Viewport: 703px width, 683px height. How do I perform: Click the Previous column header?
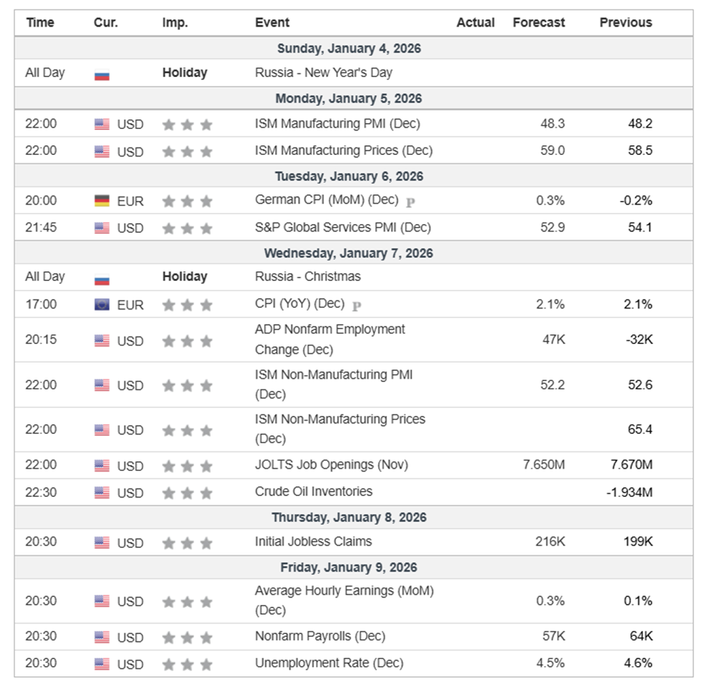[625, 22]
